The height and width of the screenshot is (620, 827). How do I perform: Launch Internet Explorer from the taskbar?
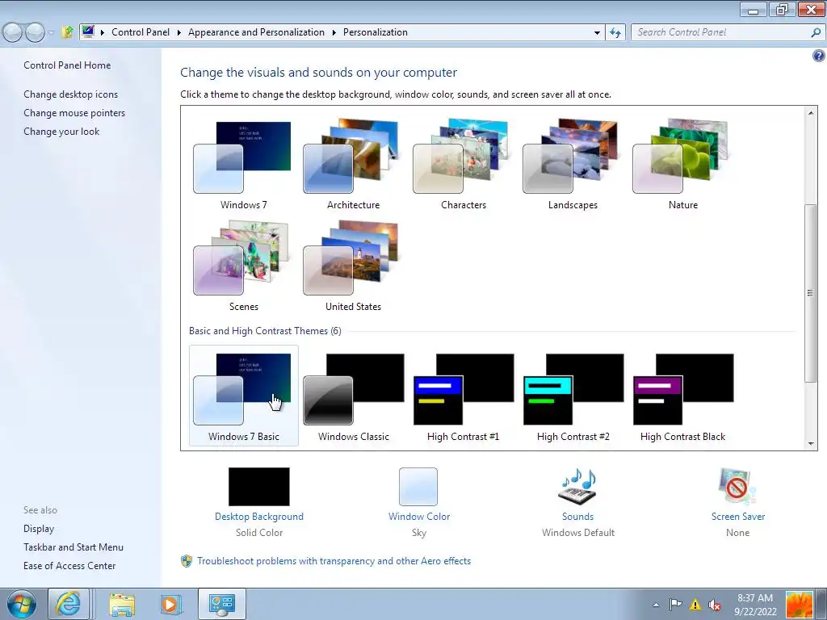point(69,604)
